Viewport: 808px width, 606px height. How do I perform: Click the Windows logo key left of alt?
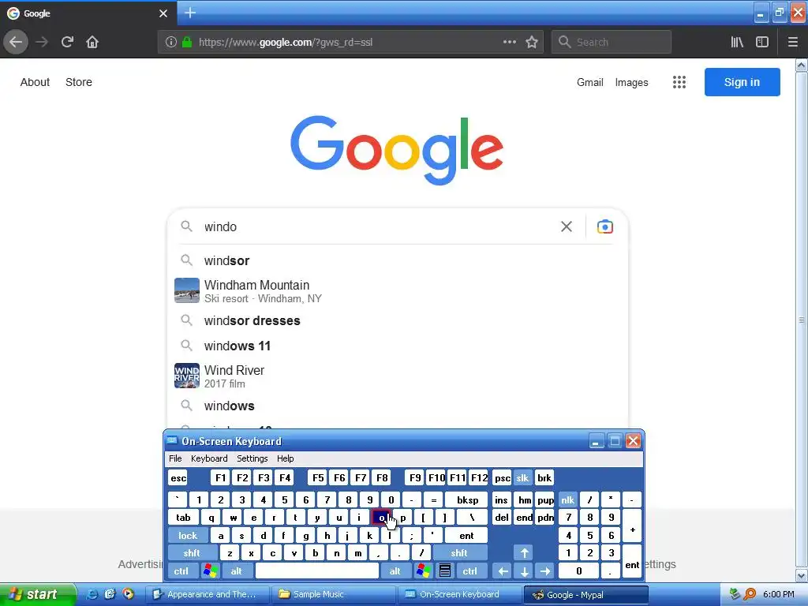point(210,571)
